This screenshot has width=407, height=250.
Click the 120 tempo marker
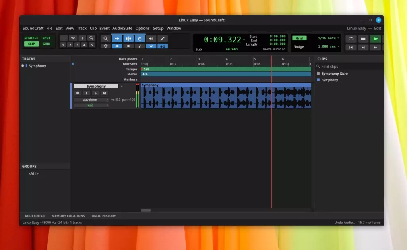pos(146,69)
